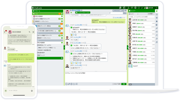Open the bookmark icon in the right sidebar
The height and width of the screenshot is (100, 180).
pos(157,35)
